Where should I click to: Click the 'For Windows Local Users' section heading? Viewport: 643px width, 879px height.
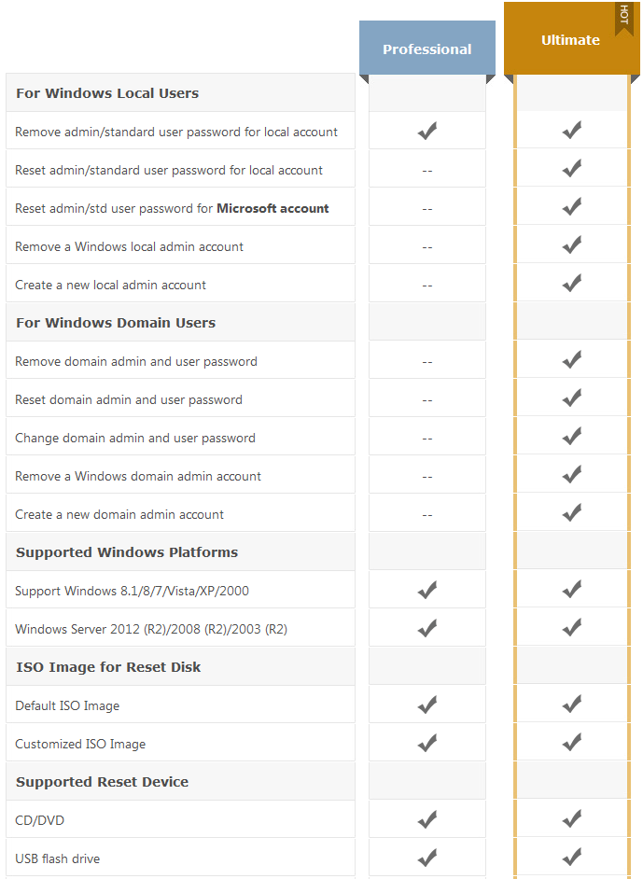pos(107,93)
